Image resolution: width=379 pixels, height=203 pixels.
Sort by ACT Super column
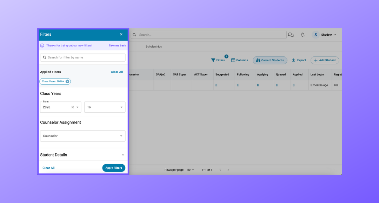(201, 75)
